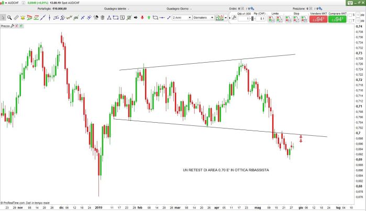Click the red Vendere MKT button
Viewport: 366px width, 211px height.
click(x=318, y=19)
